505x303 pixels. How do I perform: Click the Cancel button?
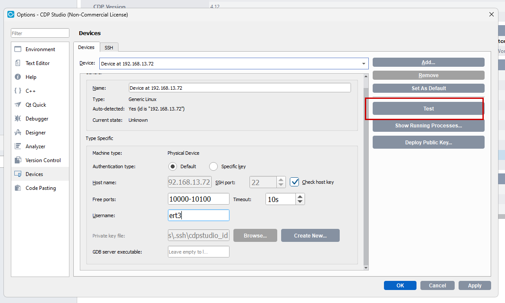[437, 285]
